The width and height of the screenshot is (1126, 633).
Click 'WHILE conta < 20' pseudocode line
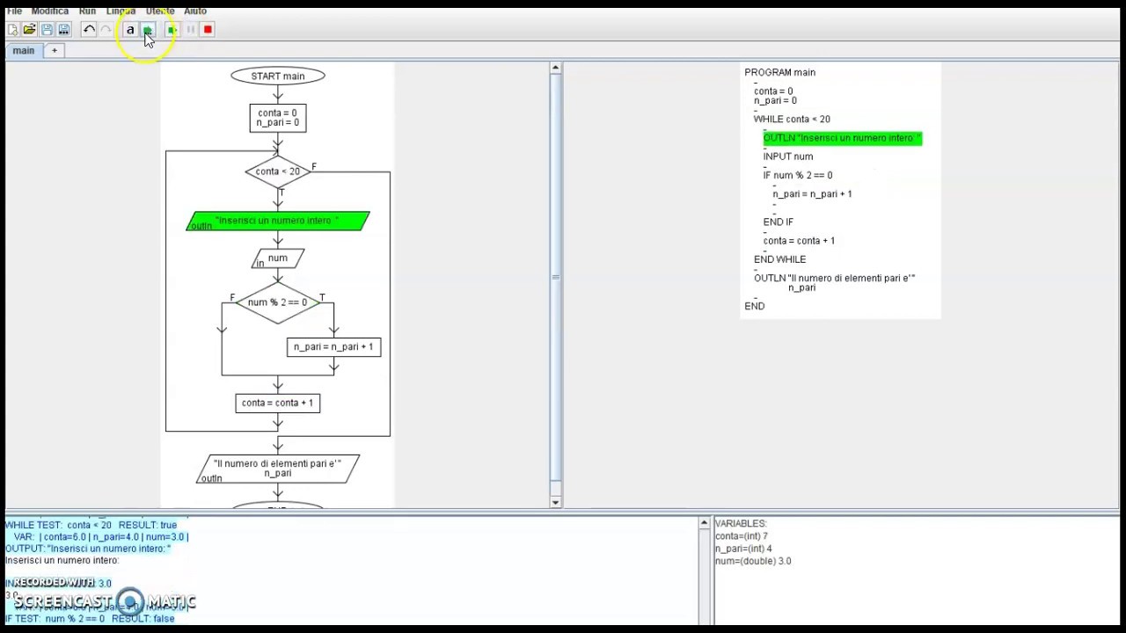click(x=792, y=120)
